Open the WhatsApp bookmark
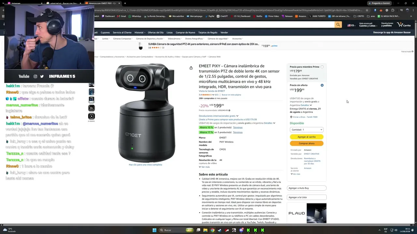 [x=135, y=16]
